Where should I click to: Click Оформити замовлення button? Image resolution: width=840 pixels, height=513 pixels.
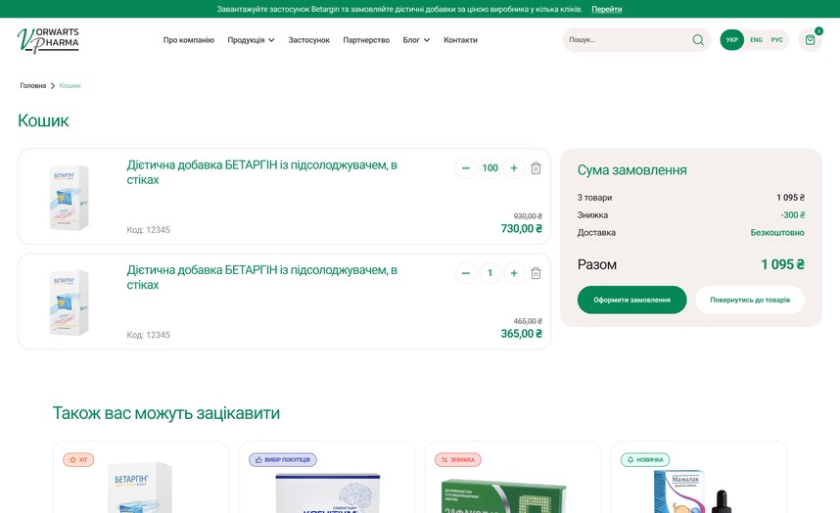click(631, 300)
